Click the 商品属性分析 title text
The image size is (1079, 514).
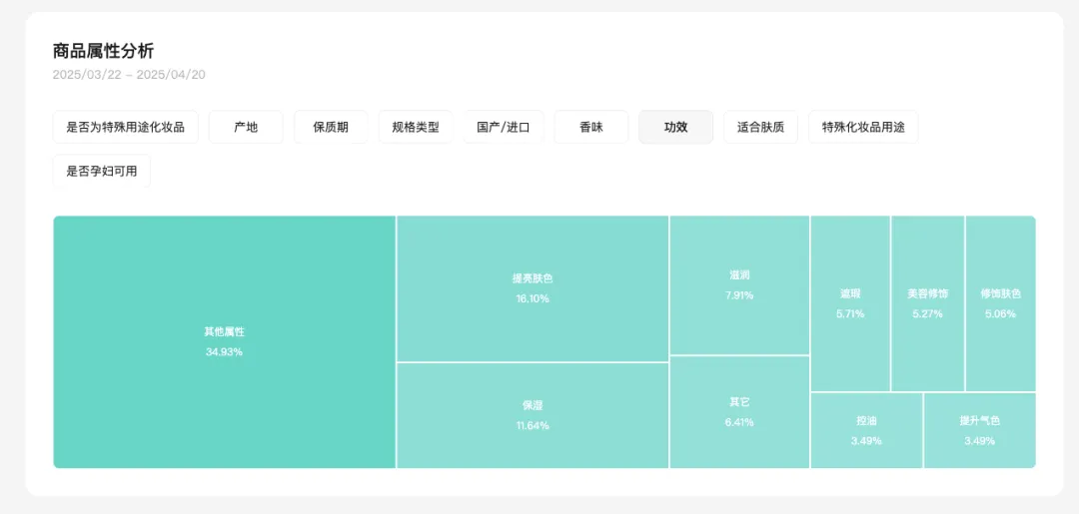[x=104, y=51]
